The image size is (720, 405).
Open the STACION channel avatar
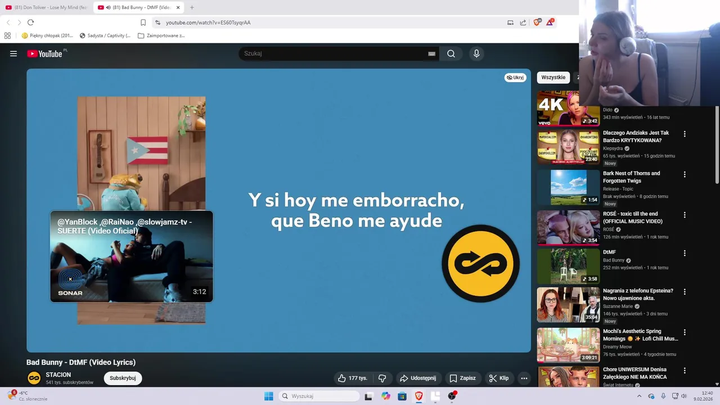coord(34,378)
